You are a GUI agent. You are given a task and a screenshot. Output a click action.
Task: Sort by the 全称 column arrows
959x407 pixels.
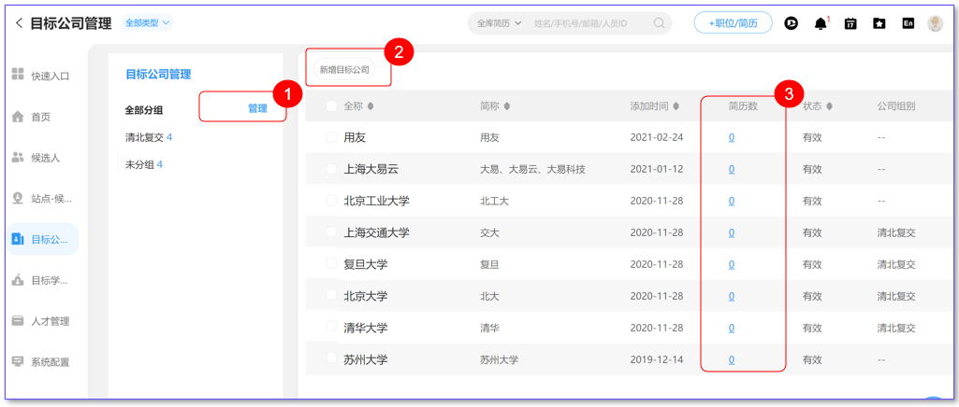pyautogui.click(x=370, y=106)
